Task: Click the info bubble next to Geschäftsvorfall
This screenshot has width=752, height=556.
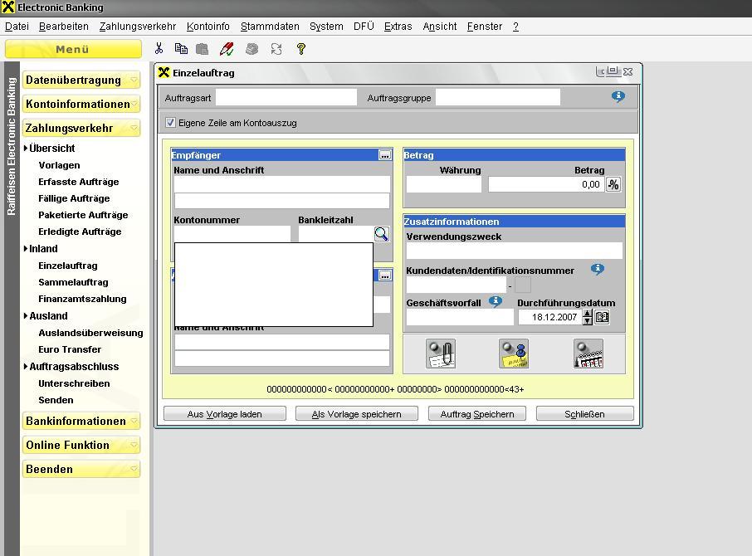Action: 496,302
